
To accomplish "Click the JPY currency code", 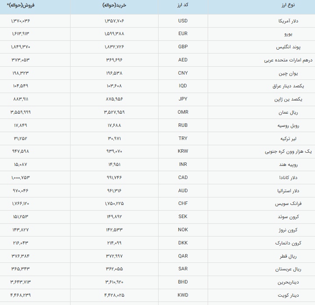I will pyautogui.click(x=183, y=99).
